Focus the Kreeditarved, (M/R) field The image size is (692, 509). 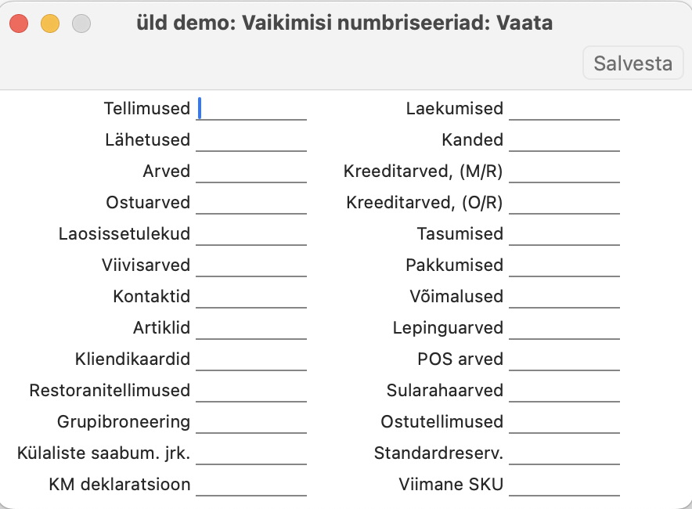click(x=564, y=171)
